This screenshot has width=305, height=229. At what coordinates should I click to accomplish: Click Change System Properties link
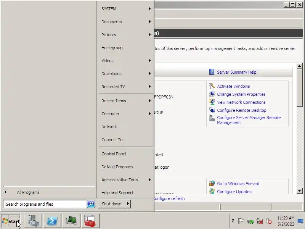[x=241, y=94]
